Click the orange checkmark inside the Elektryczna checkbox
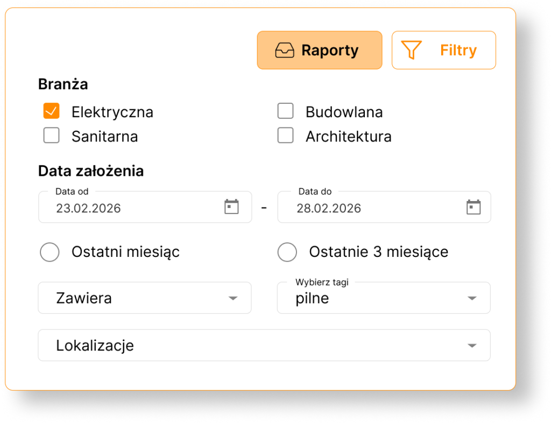Image resolution: width=551 pixels, height=423 pixels. point(51,111)
